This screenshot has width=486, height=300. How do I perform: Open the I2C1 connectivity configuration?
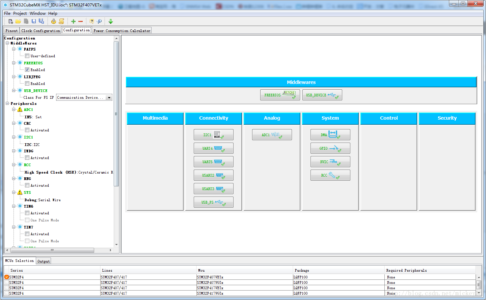point(214,135)
